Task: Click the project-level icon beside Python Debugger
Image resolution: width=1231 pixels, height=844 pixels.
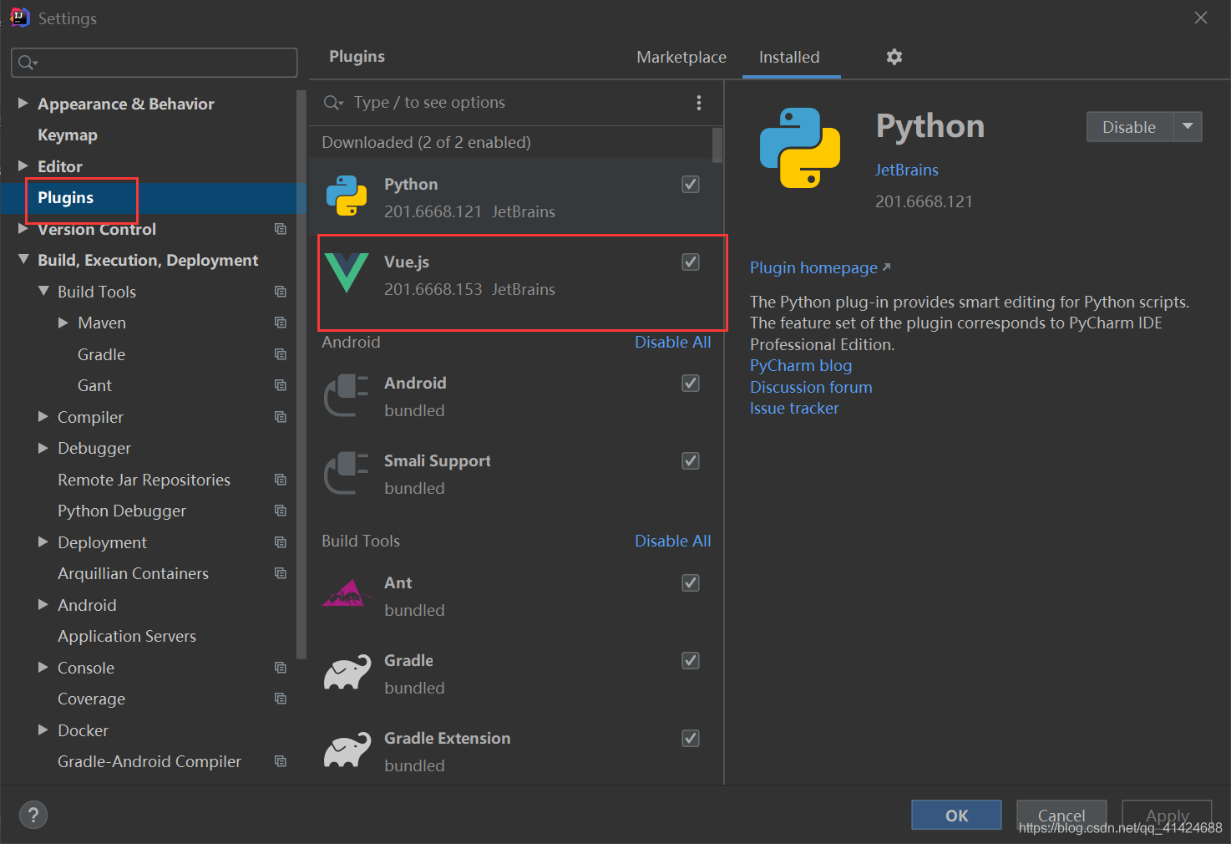Action: click(x=281, y=511)
